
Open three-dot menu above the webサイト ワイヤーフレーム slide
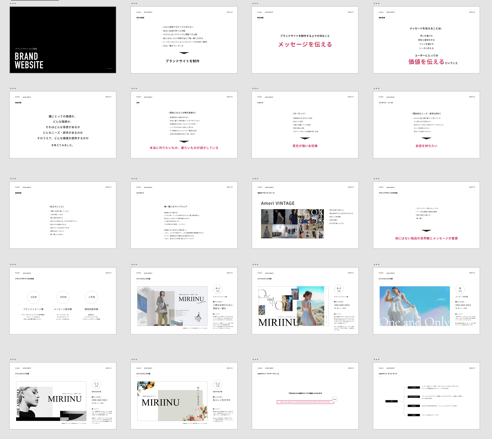[255, 360]
